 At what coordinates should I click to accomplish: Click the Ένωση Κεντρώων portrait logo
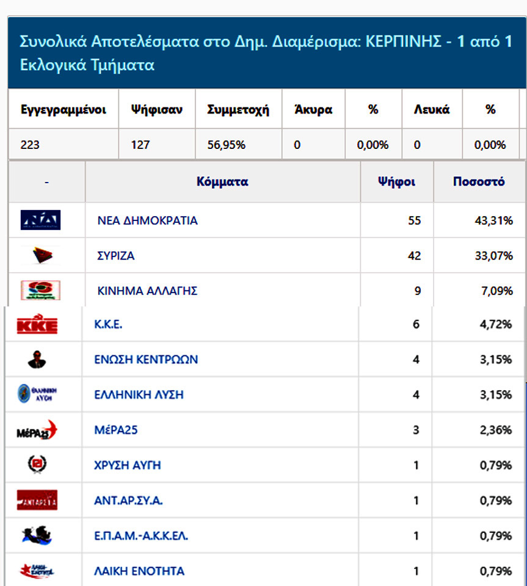[x=37, y=359]
